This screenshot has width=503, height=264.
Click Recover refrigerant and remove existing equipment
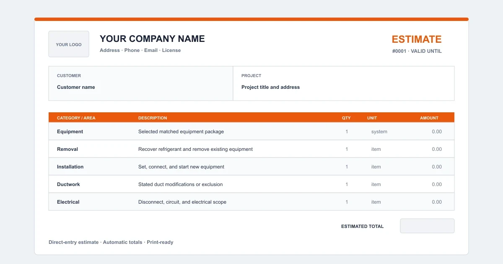point(195,149)
